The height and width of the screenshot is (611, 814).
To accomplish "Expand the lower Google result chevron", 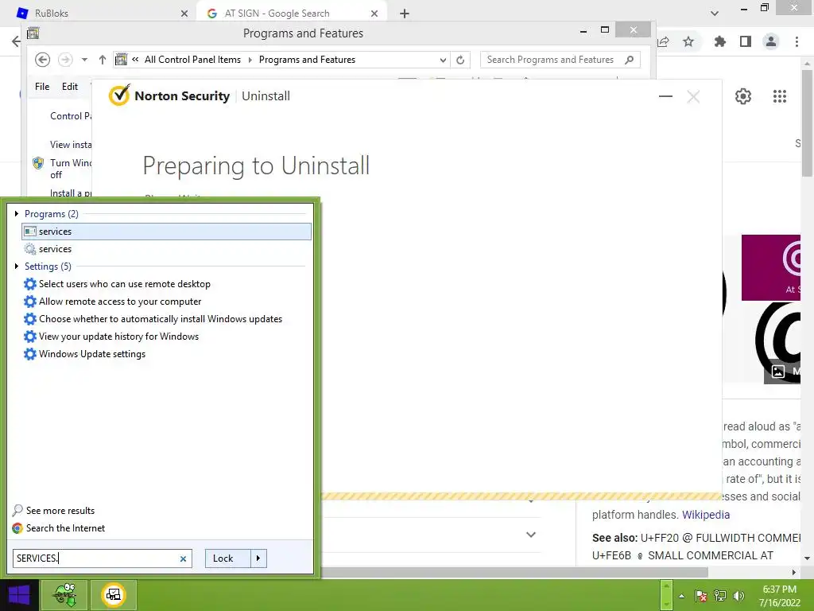I will [530, 534].
